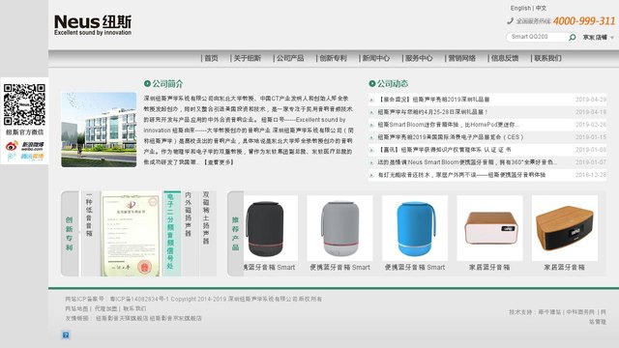Click the company building photo
Screen dimensions: 619x348
(x=99, y=130)
